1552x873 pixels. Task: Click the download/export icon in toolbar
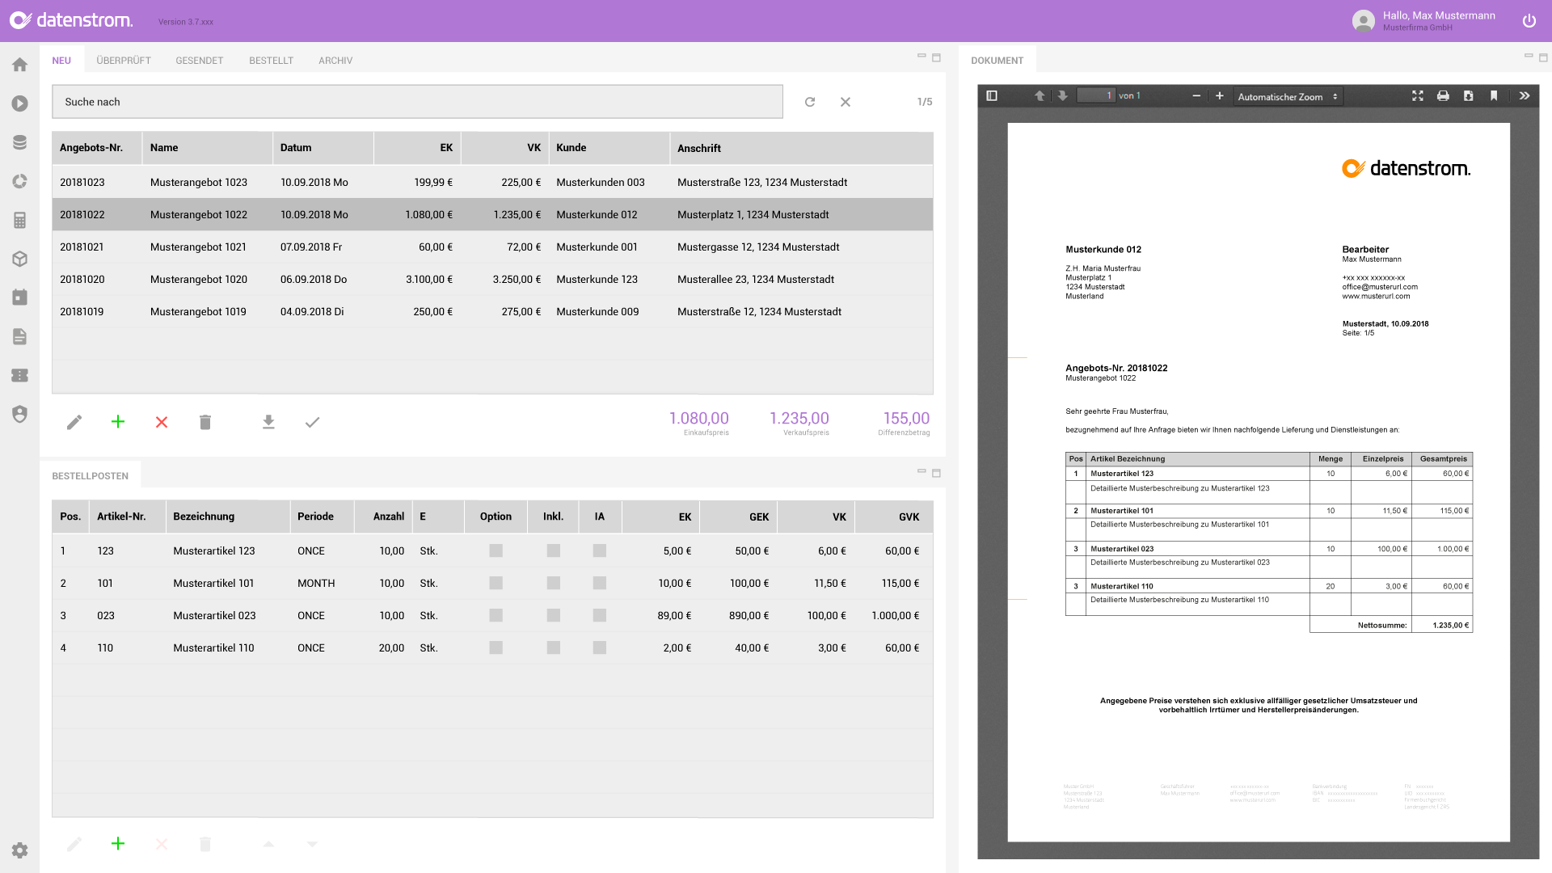[268, 422]
